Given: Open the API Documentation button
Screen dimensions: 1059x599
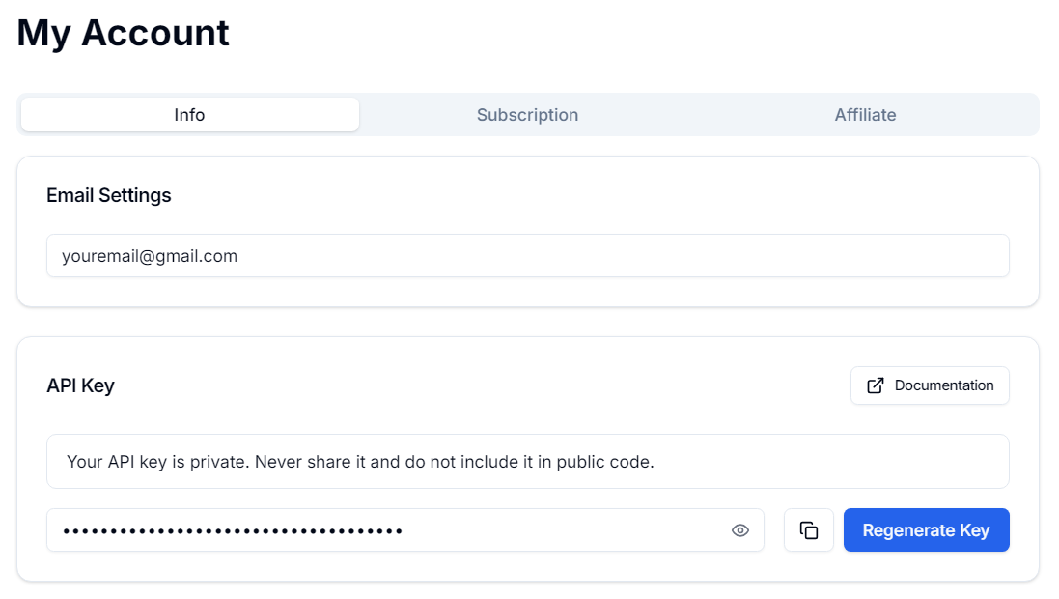Looking at the screenshot, I should pyautogui.click(x=930, y=385).
